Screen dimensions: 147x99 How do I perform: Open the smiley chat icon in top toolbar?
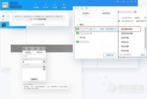pos(77,8)
